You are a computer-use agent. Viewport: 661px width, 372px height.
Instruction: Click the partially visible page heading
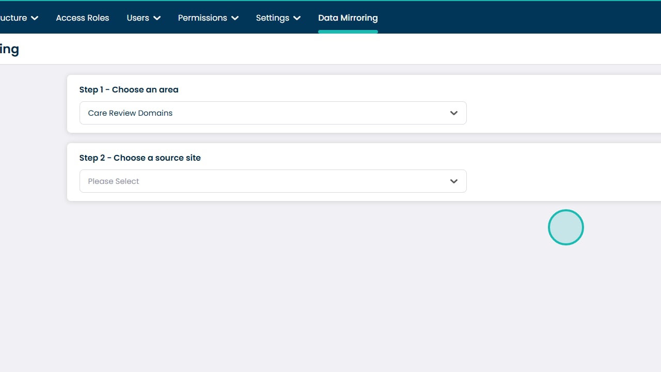pos(9,50)
